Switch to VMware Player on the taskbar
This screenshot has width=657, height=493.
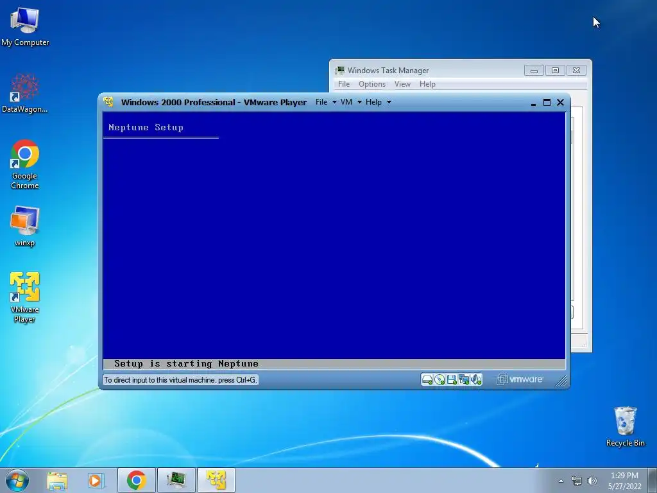click(216, 480)
